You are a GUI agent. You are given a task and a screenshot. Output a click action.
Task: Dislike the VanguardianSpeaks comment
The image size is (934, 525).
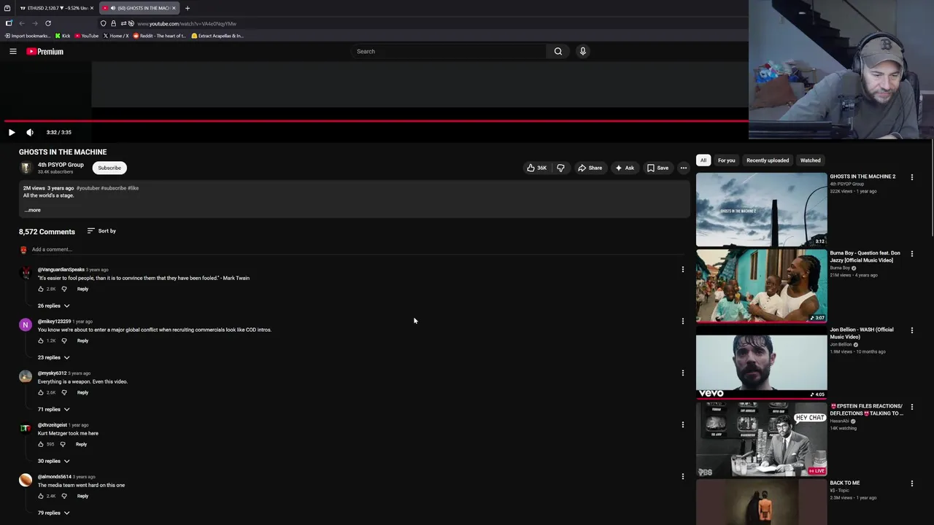click(x=63, y=289)
